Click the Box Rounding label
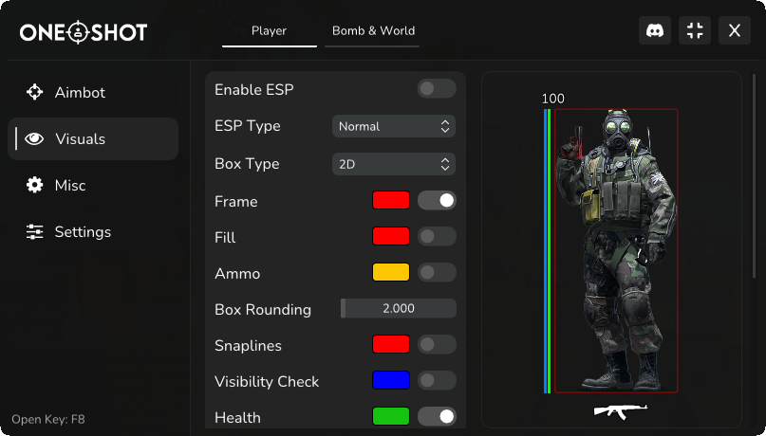Image resolution: width=766 pixels, height=436 pixels. coord(263,310)
